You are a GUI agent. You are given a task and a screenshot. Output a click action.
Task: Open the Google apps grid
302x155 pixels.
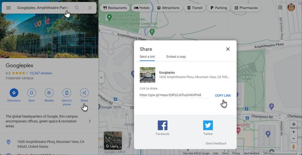point(280,8)
